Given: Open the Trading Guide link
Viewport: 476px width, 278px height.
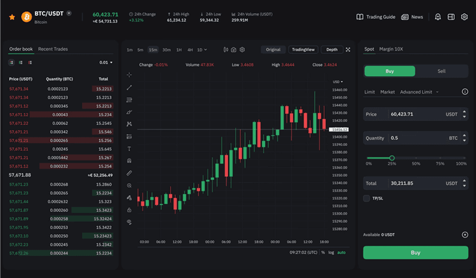Looking at the screenshot, I should (376, 17).
